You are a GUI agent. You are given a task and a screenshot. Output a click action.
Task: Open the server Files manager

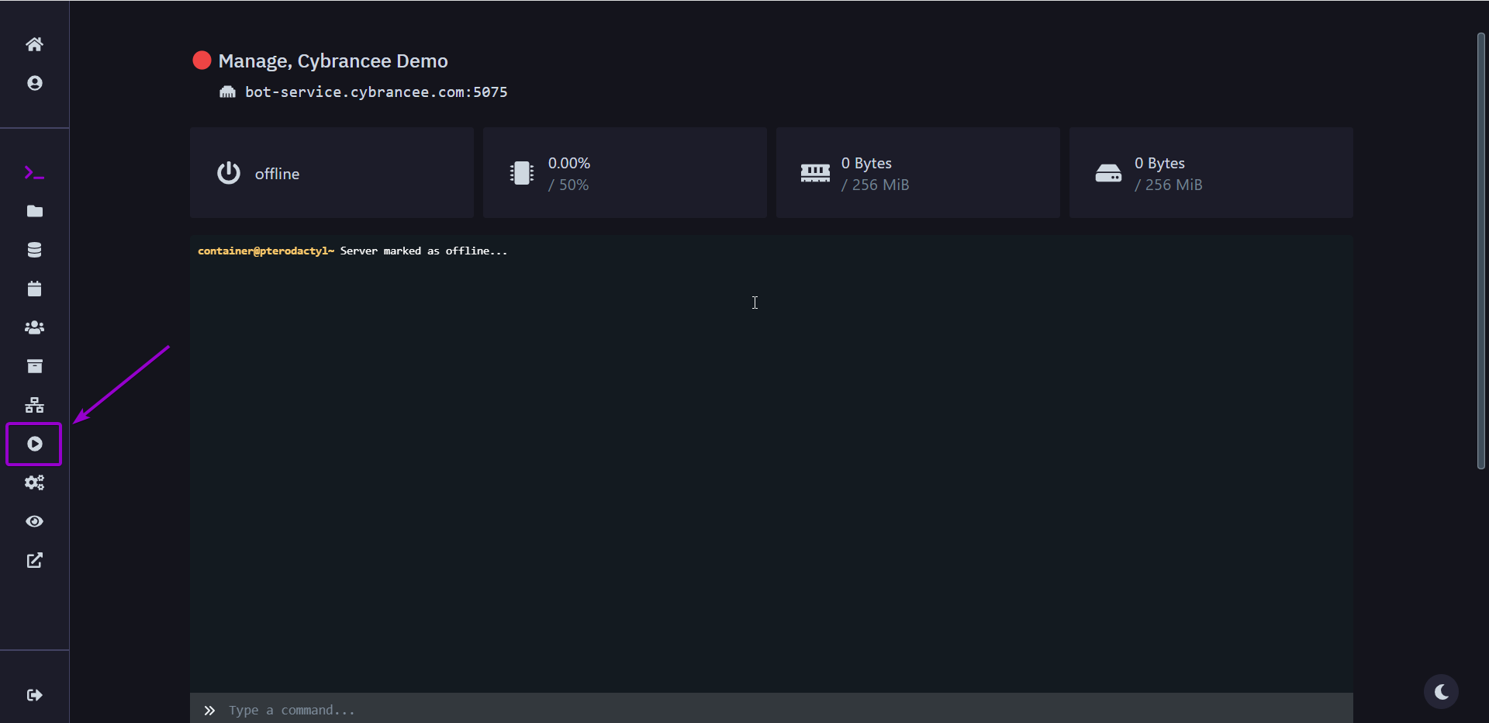click(x=34, y=211)
